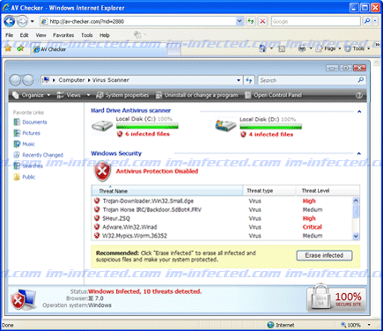The width and height of the screenshot is (383, 331).
Task: Open the Page dropdown menu
Action: tap(329, 48)
